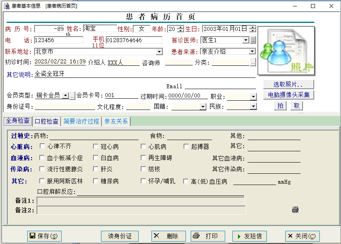
Task: Expand the 民族 dropdown
Action: tap(253, 106)
